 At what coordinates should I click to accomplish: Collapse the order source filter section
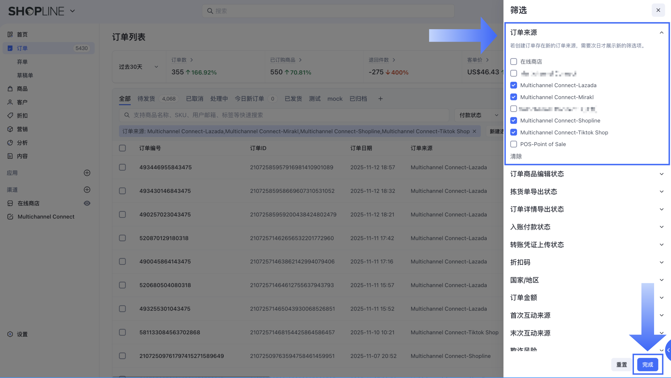point(661,33)
